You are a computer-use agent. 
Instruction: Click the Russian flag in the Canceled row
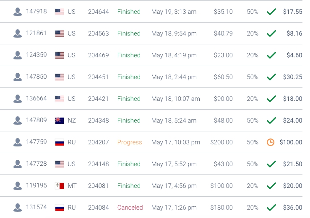(60, 208)
